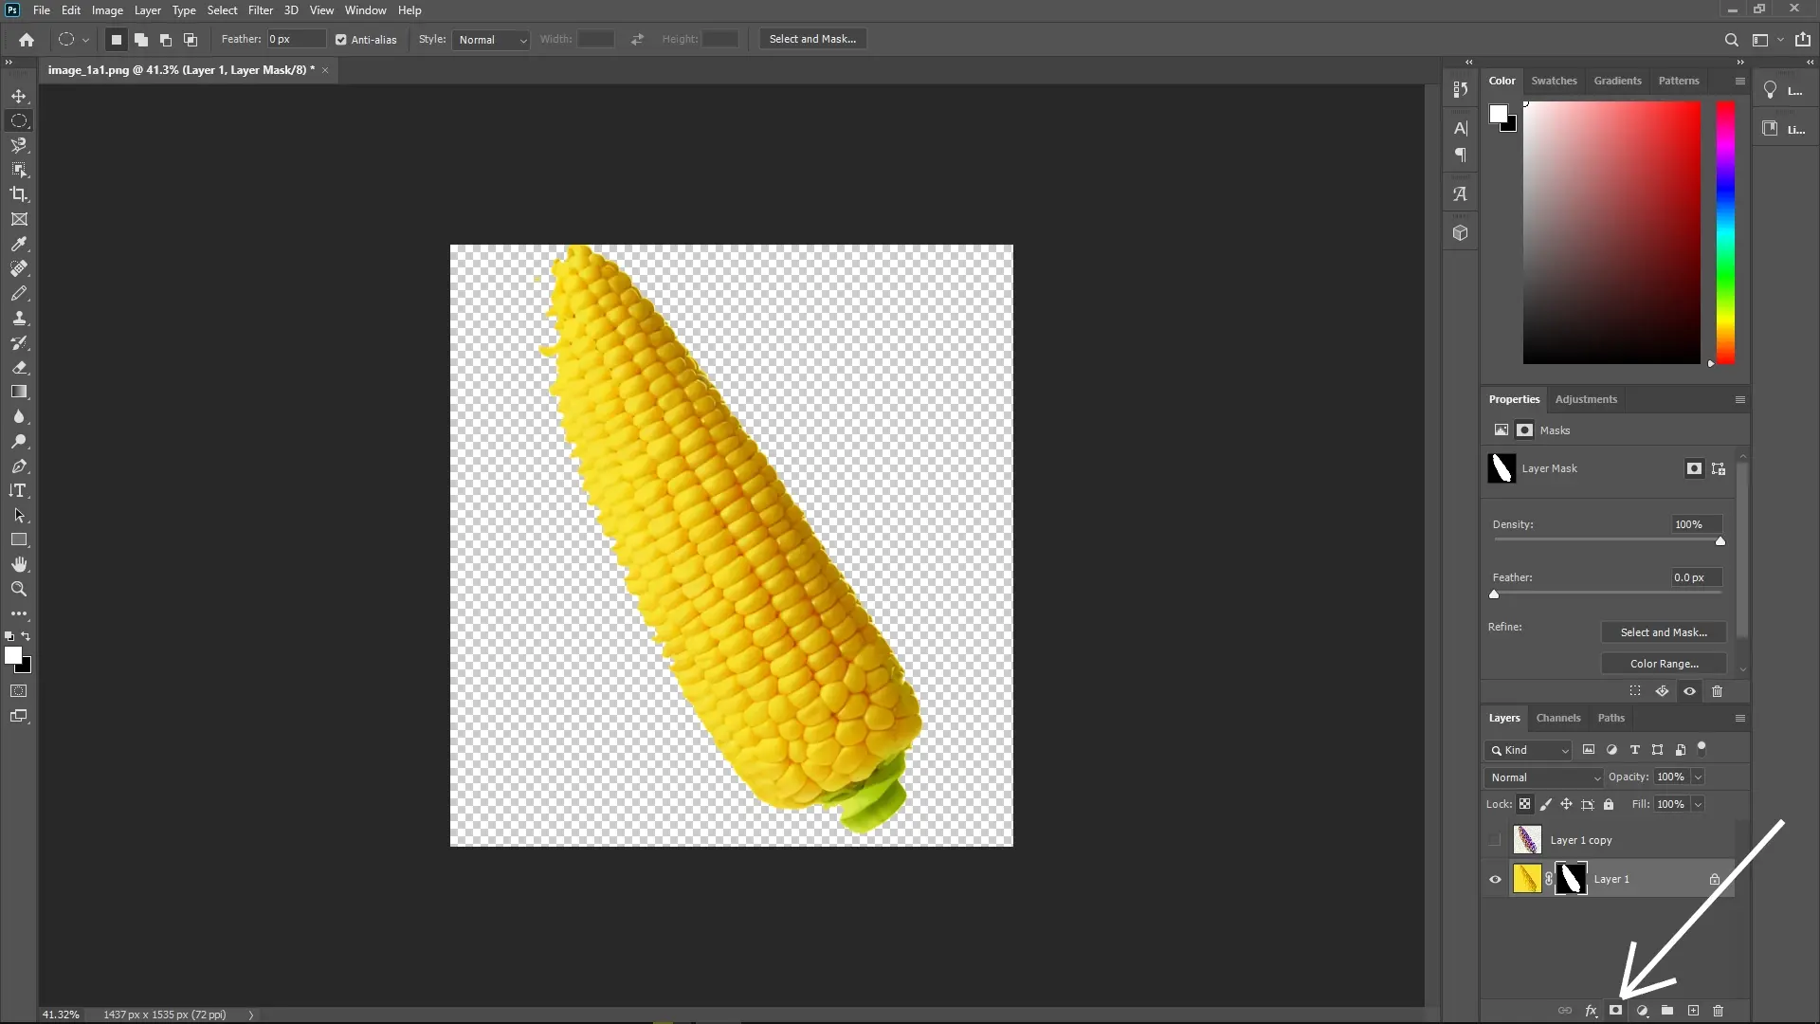Hide Layer 1 visibility
1820x1024 pixels.
pyautogui.click(x=1494, y=879)
